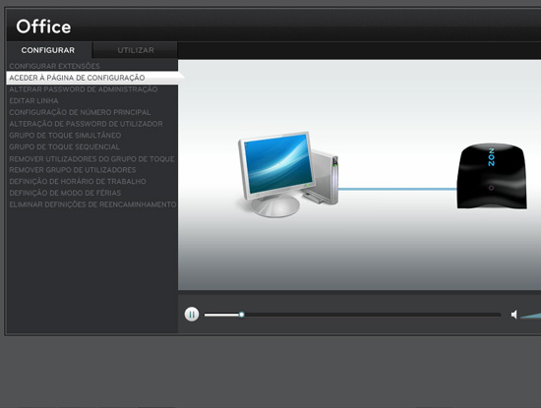
Task: Select the EDITAR LINHA entry
Action: click(33, 100)
